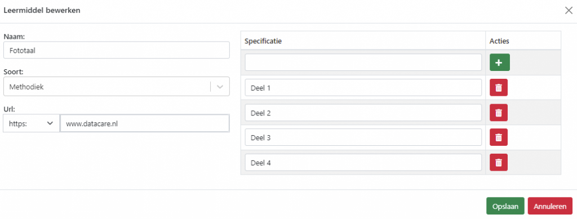Close the Leermiddel bewerken dialog with X
The width and height of the screenshot is (577, 219).
(x=569, y=10)
